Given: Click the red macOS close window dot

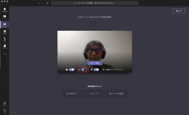Looking at the screenshot, I should pyautogui.click(x=2, y=1).
